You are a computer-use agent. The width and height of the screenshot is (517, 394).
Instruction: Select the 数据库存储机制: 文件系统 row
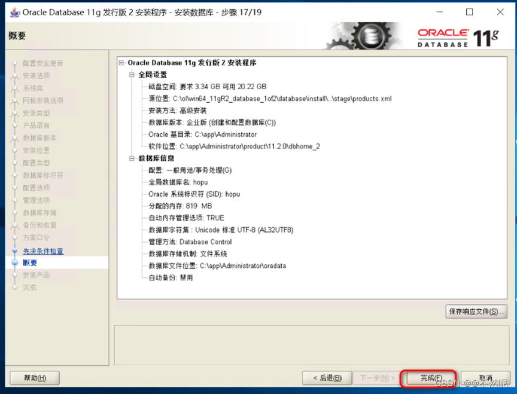pos(188,253)
